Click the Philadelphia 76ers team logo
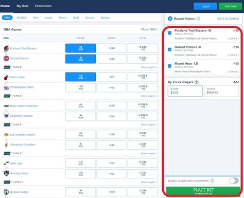 coord(6,88)
